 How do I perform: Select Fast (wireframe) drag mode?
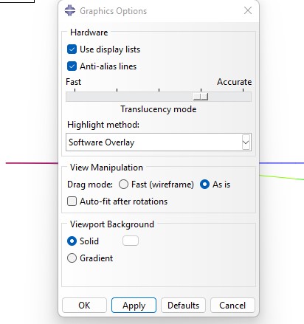[x=123, y=185]
